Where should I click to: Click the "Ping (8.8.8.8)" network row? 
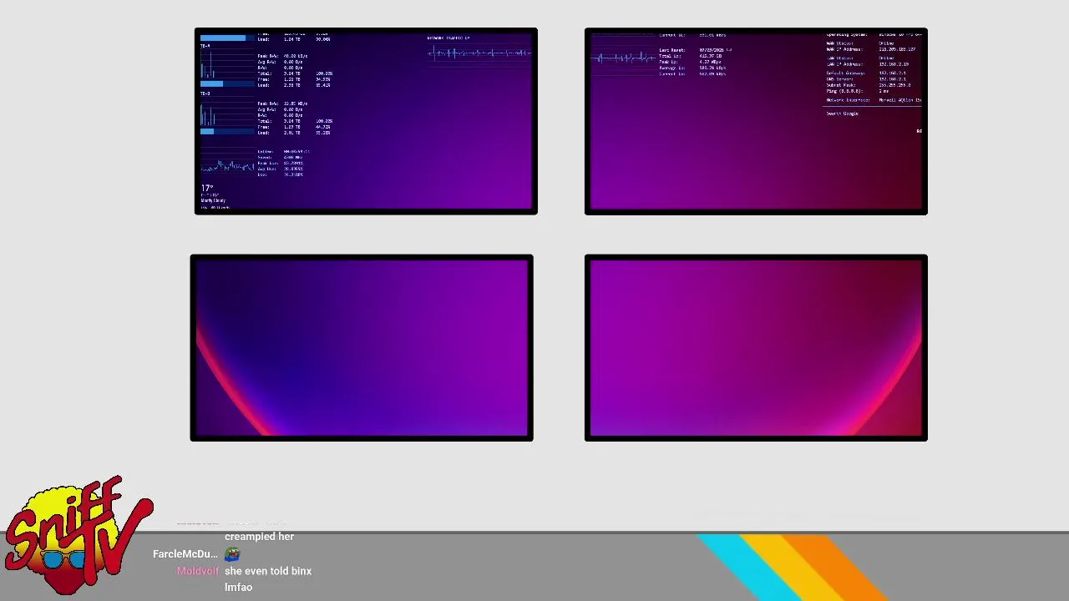coord(858,91)
